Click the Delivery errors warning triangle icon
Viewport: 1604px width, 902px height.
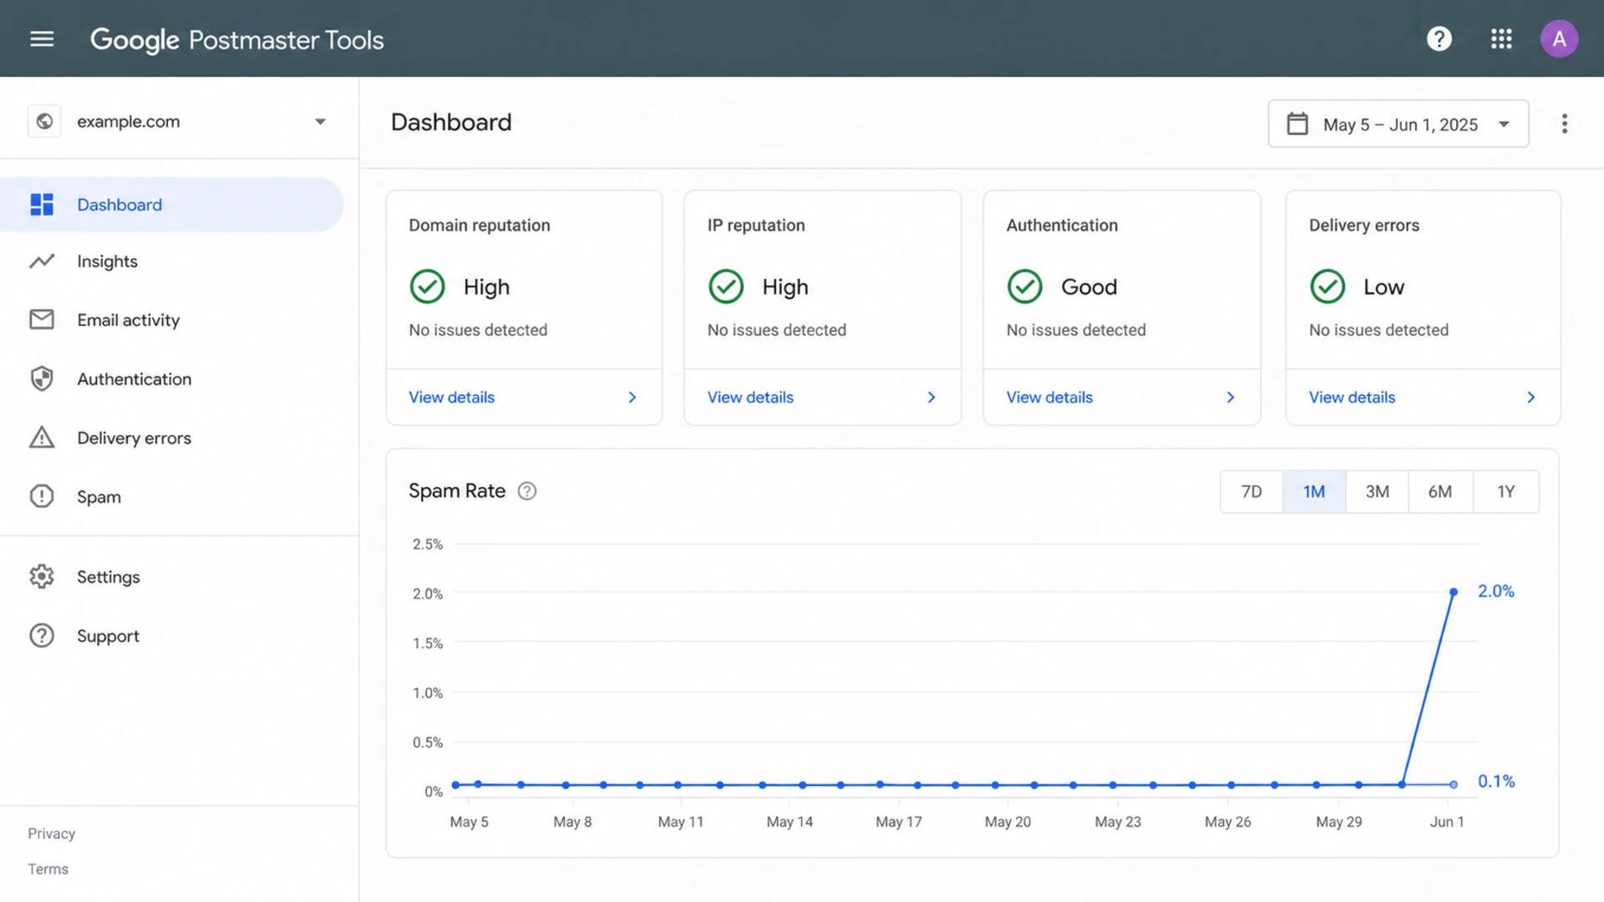[x=42, y=438]
